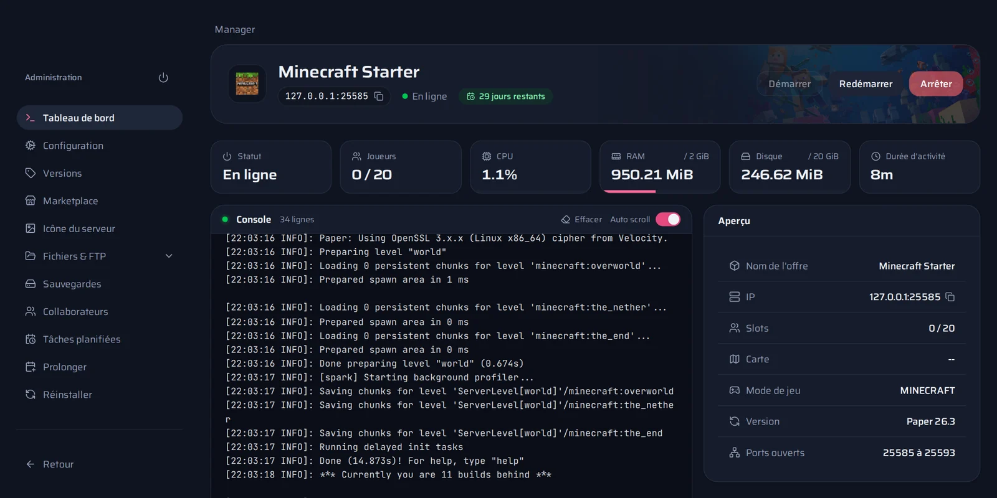
Task: Click the En ligne status in header
Action: coord(424,96)
